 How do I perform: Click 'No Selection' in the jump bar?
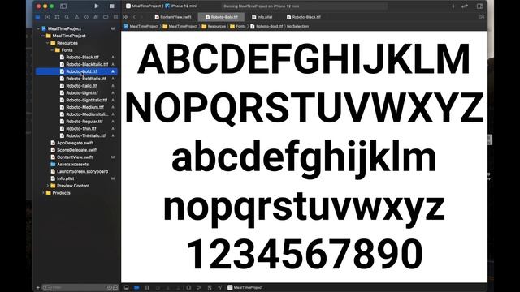297,26
